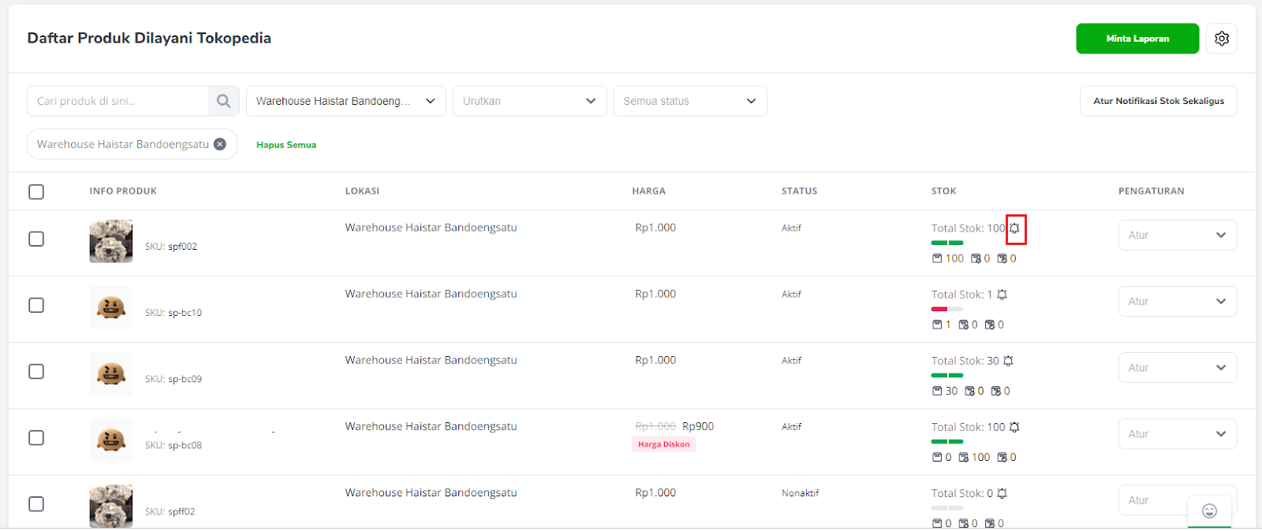The width and height of the screenshot is (1262, 531).
Task: Click the first stock icon showing 1 for sp-bc10
Action: 937,325
